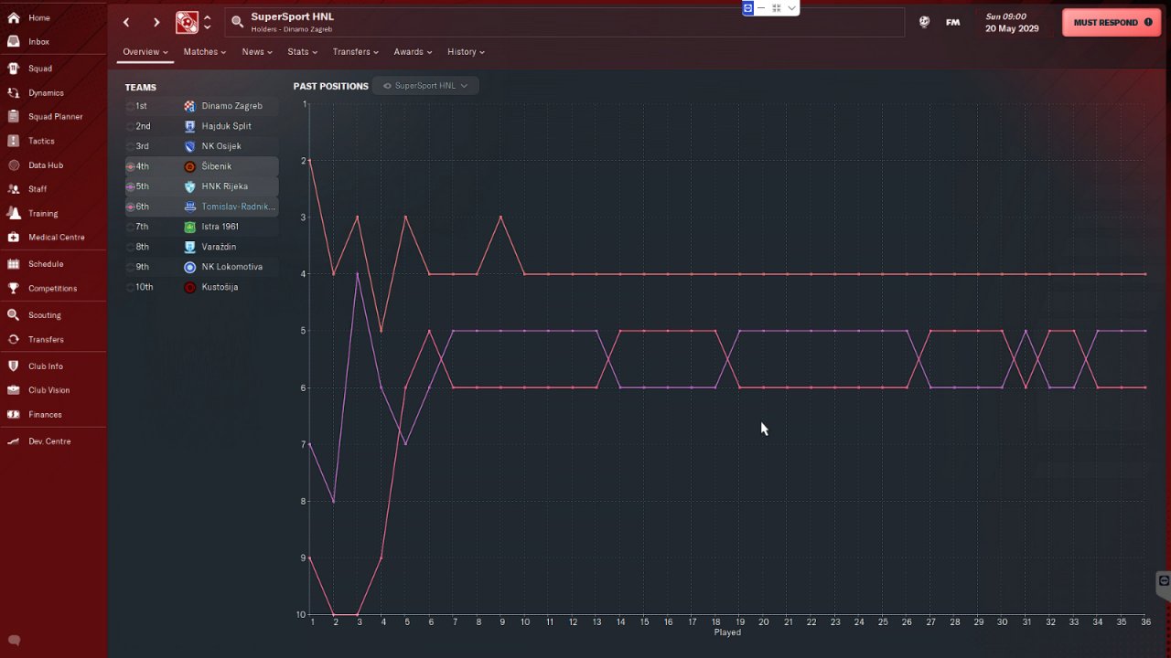Click the NK Lokomotiva club badge
This screenshot has width=1171, height=658.
click(x=189, y=267)
